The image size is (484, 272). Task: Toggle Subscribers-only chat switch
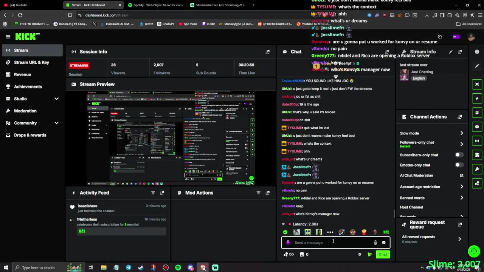click(x=459, y=155)
